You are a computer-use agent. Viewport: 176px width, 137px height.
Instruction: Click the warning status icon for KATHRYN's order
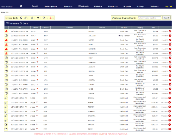(x=6, y=49)
